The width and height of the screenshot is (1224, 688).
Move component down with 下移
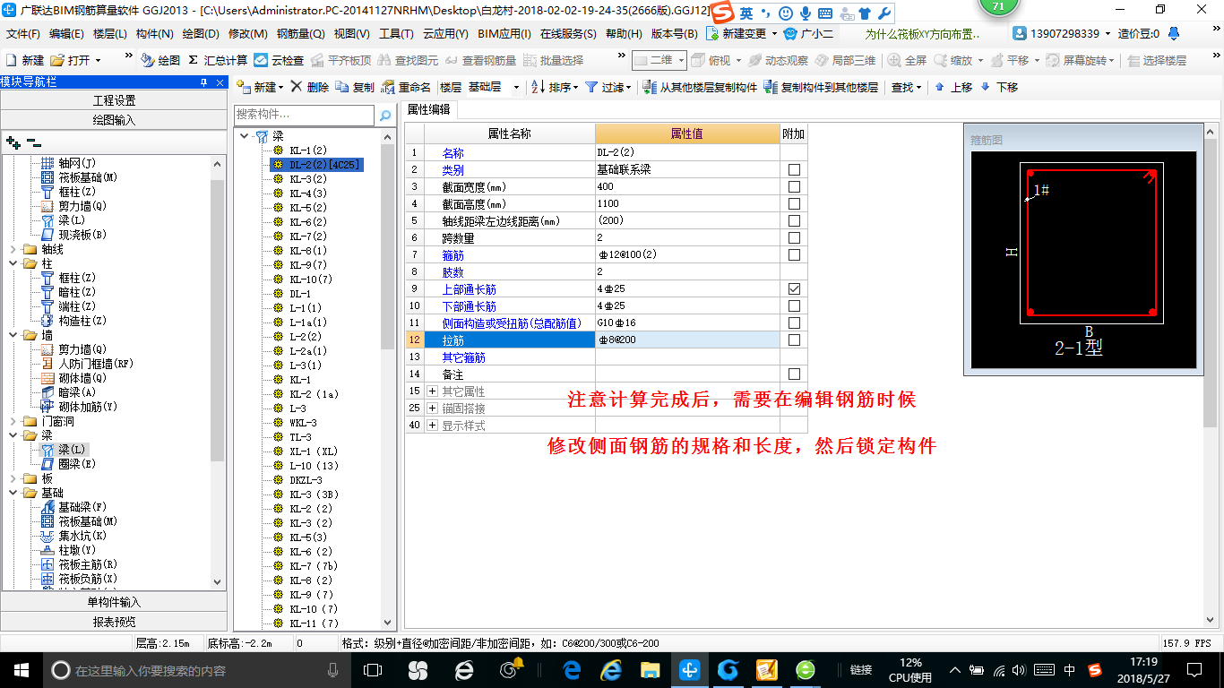click(x=999, y=87)
